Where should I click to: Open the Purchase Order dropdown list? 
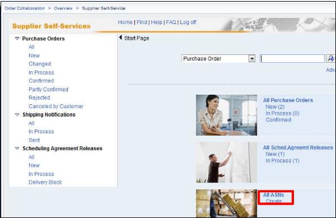click(252, 58)
